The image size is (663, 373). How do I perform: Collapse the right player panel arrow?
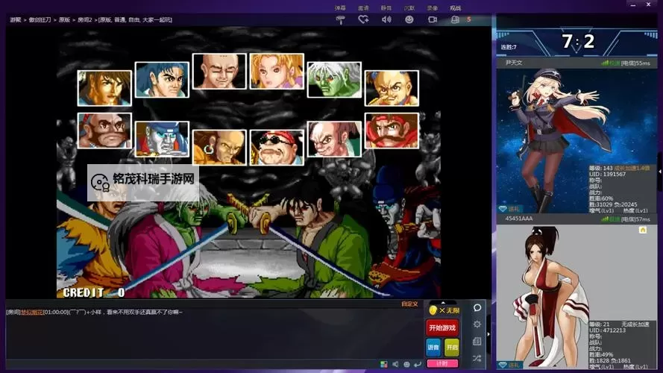[659, 172]
